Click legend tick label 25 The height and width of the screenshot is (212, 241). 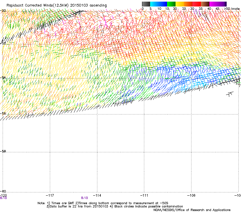coord(184,9)
